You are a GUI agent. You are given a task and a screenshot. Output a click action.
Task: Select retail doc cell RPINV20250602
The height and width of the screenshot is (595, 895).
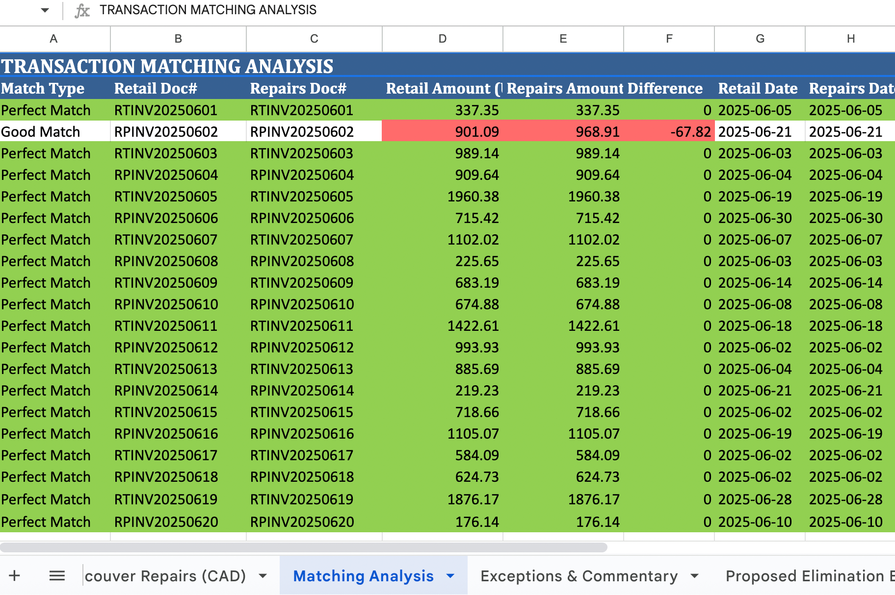pyautogui.click(x=179, y=131)
